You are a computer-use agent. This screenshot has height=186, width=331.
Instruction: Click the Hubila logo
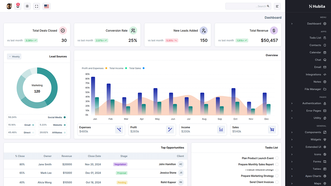click(x=317, y=6)
